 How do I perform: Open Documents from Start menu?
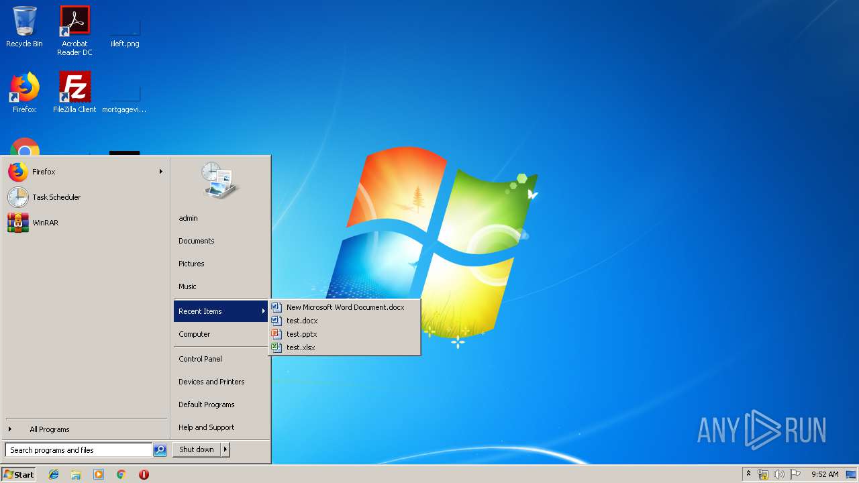coord(221,241)
